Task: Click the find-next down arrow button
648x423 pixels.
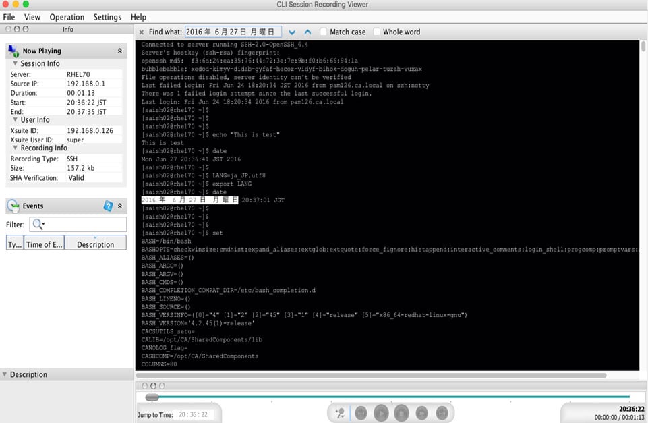Action: coord(292,31)
